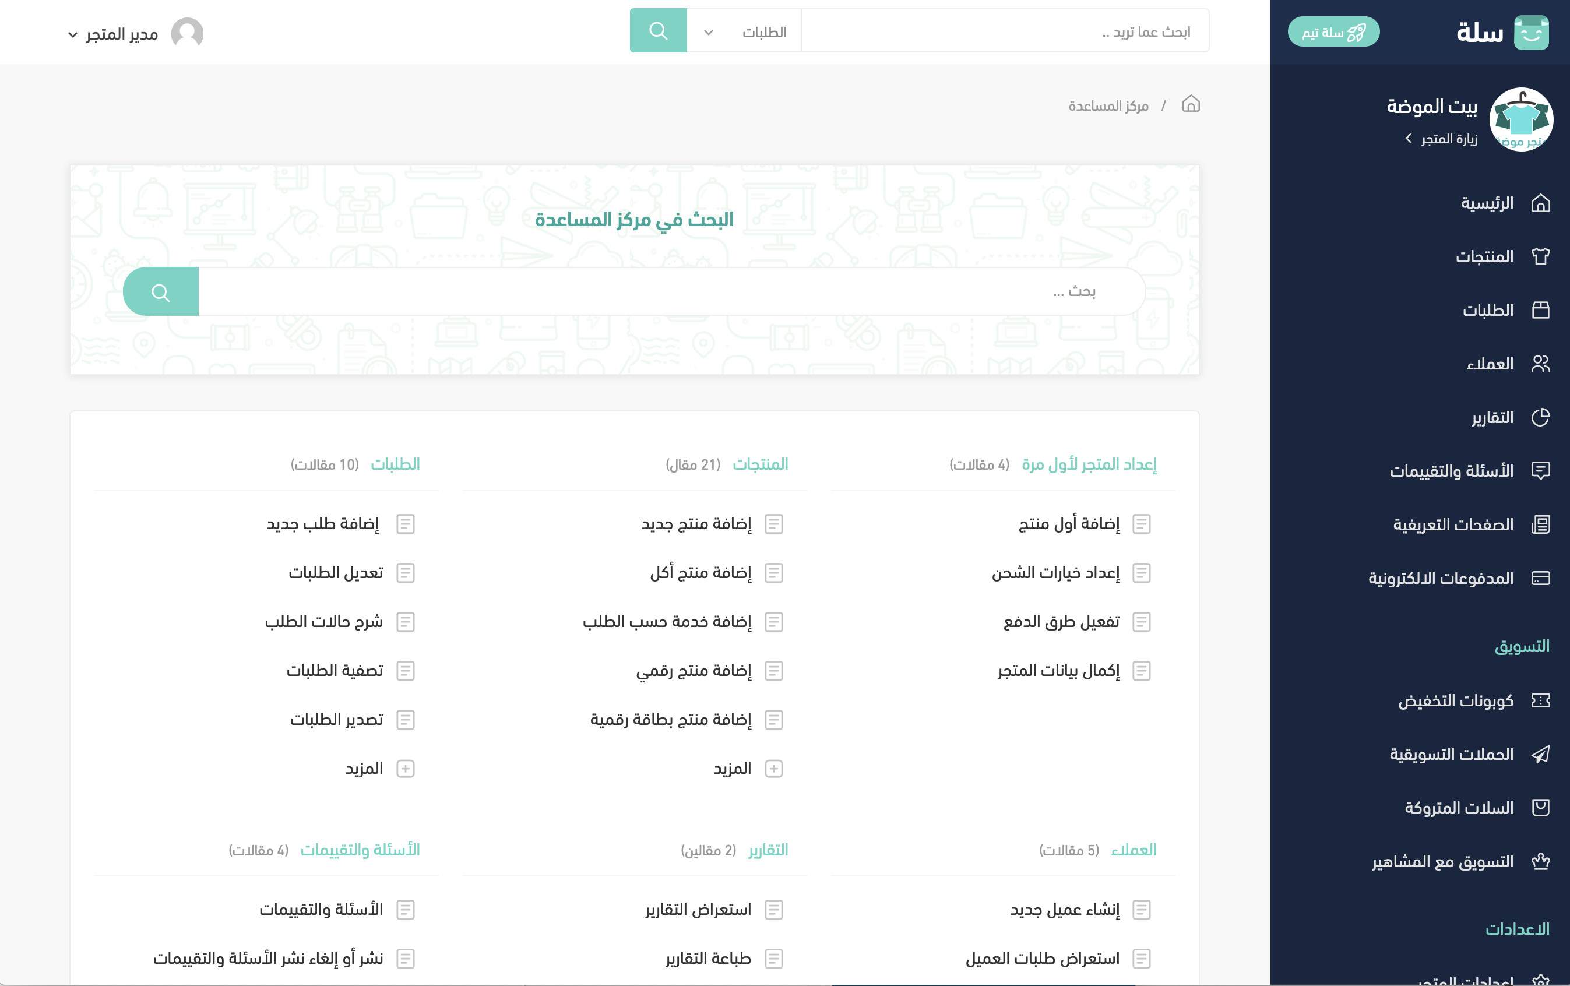
Task: Focus the ابحث عما تريد search field
Action: 1005,31
